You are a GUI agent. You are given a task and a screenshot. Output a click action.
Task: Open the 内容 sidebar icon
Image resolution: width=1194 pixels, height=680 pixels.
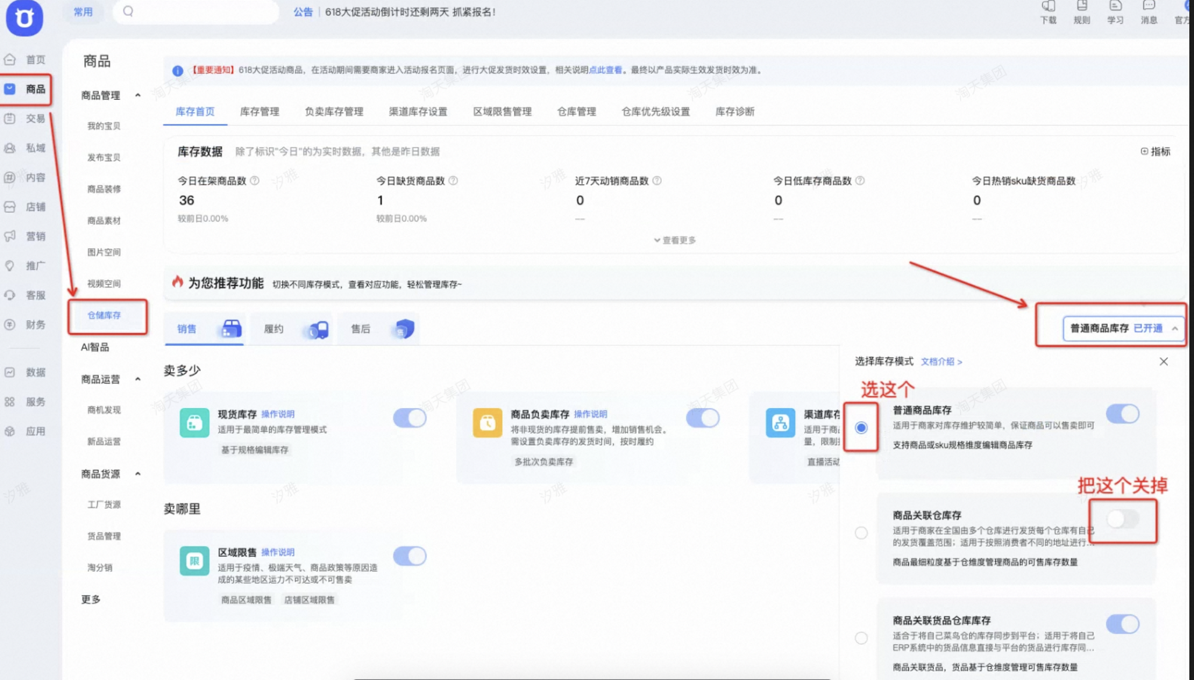(10, 177)
